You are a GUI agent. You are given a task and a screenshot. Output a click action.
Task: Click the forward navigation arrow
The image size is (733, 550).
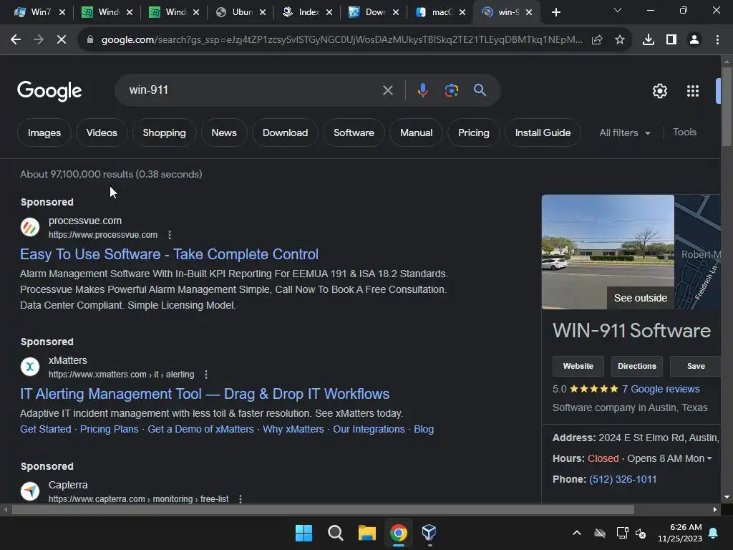[x=39, y=40]
